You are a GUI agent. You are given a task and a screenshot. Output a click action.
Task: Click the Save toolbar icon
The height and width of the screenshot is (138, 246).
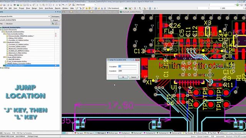(x=4, y=5)
